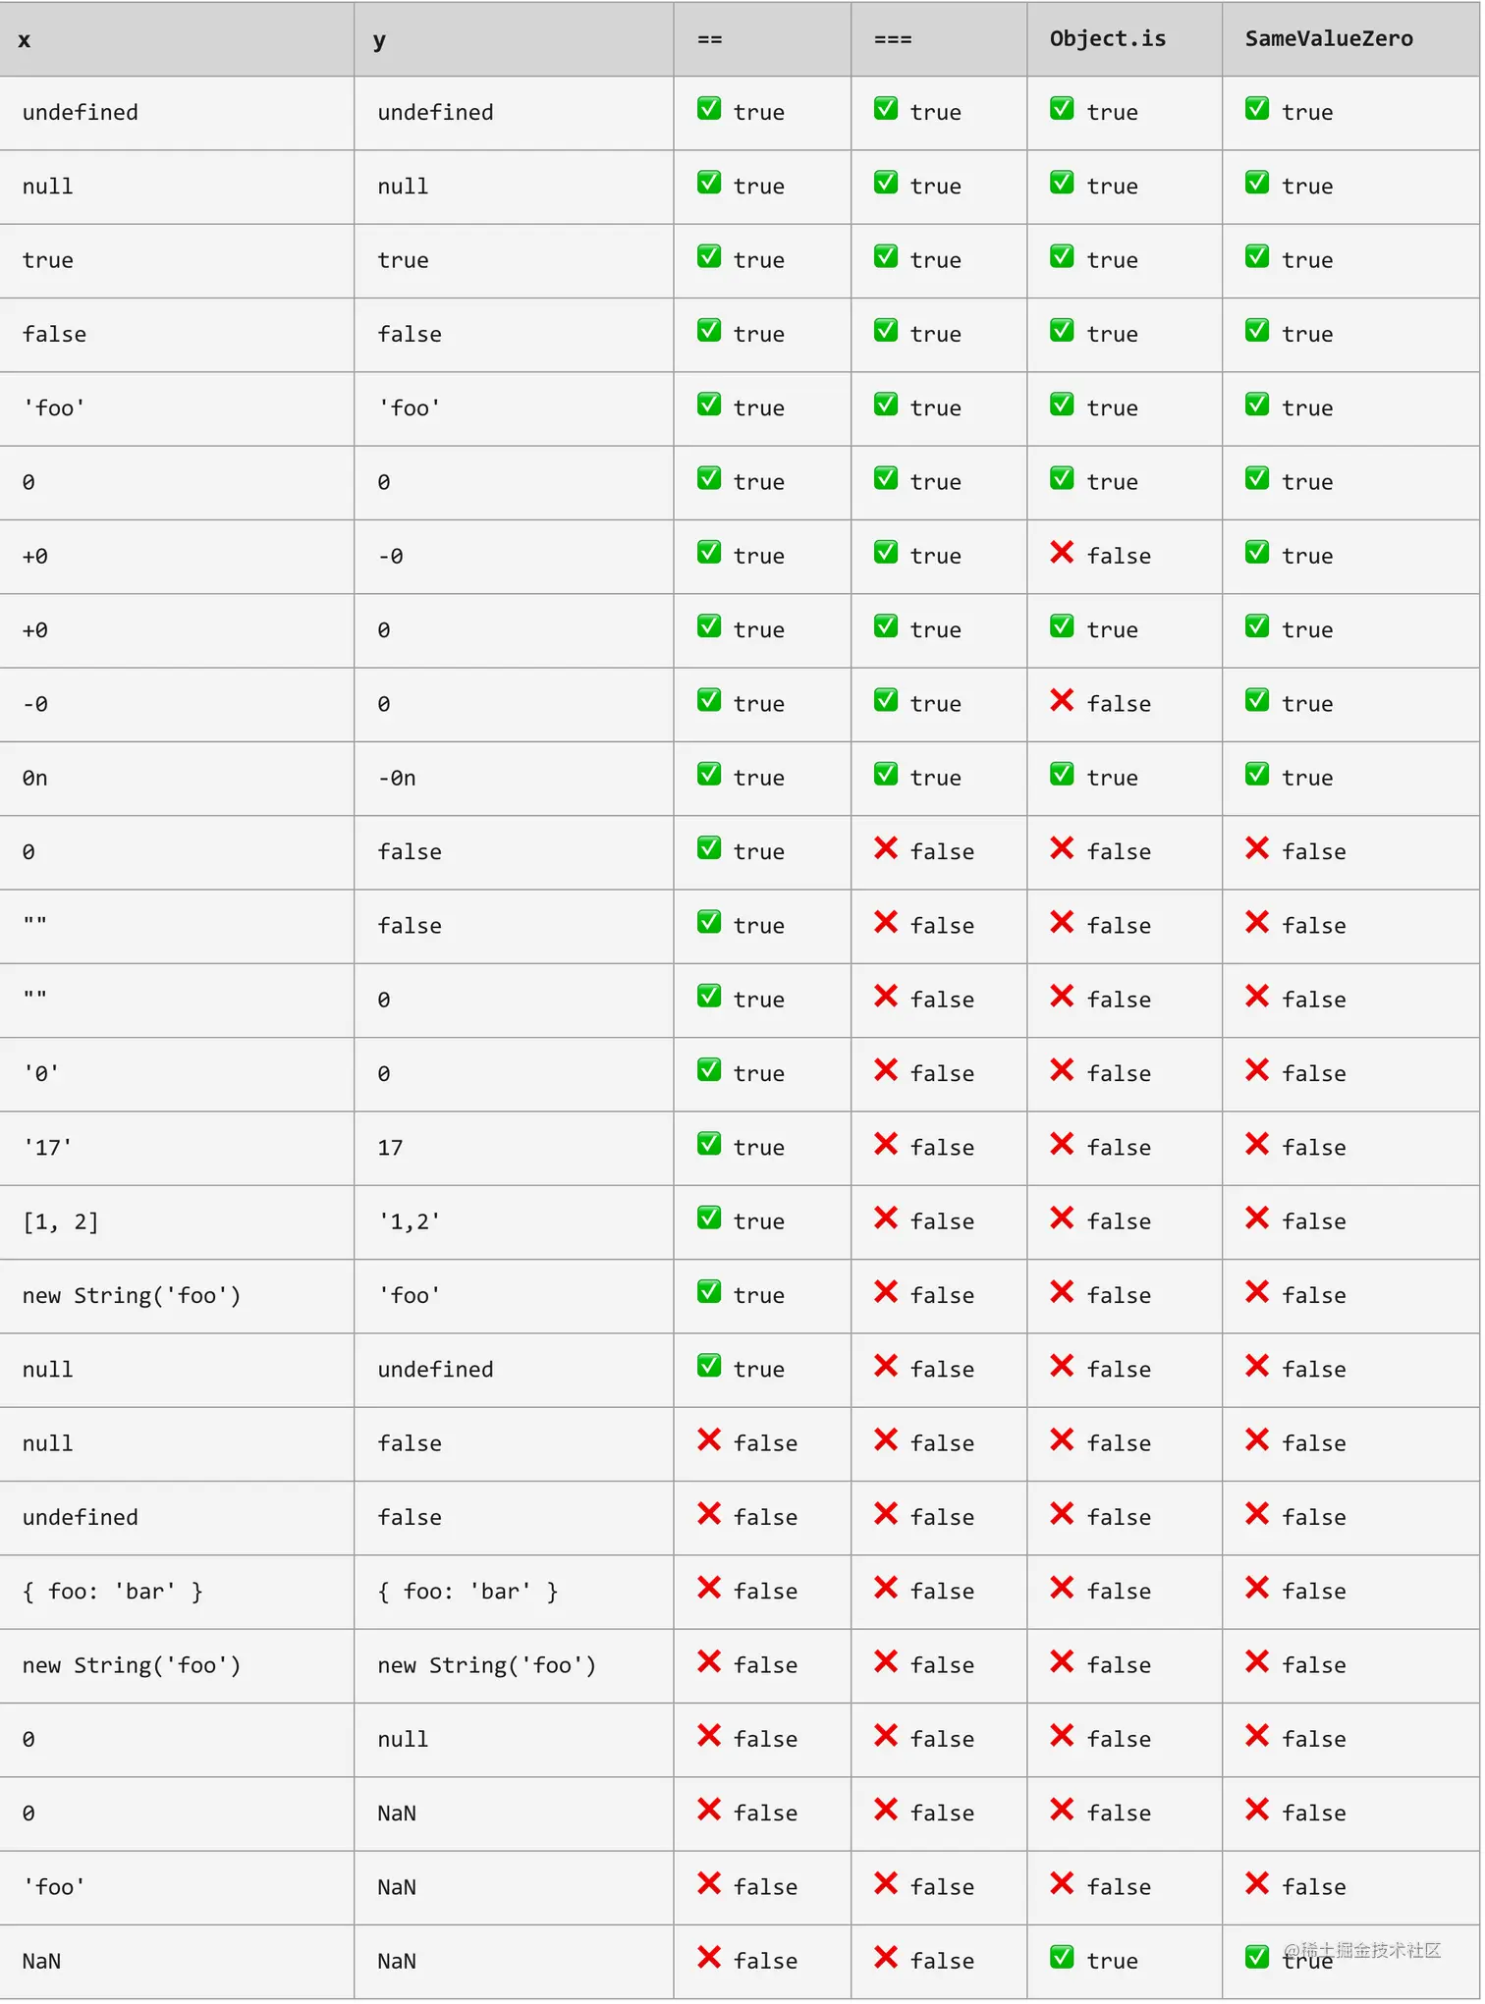
Task: Click the -0n cell in y column
Action: coord(396,779)
